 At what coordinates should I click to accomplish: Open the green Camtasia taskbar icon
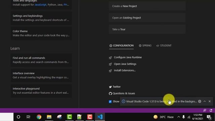point(70,117)
